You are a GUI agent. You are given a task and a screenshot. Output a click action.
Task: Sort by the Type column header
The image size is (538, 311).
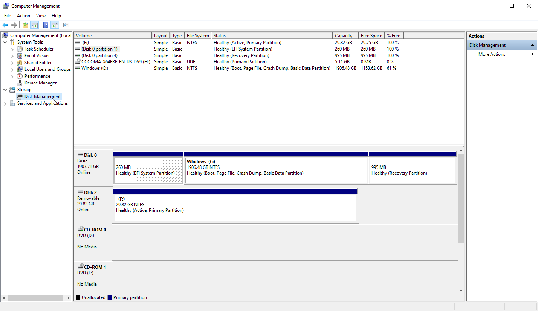click(177, 36)
